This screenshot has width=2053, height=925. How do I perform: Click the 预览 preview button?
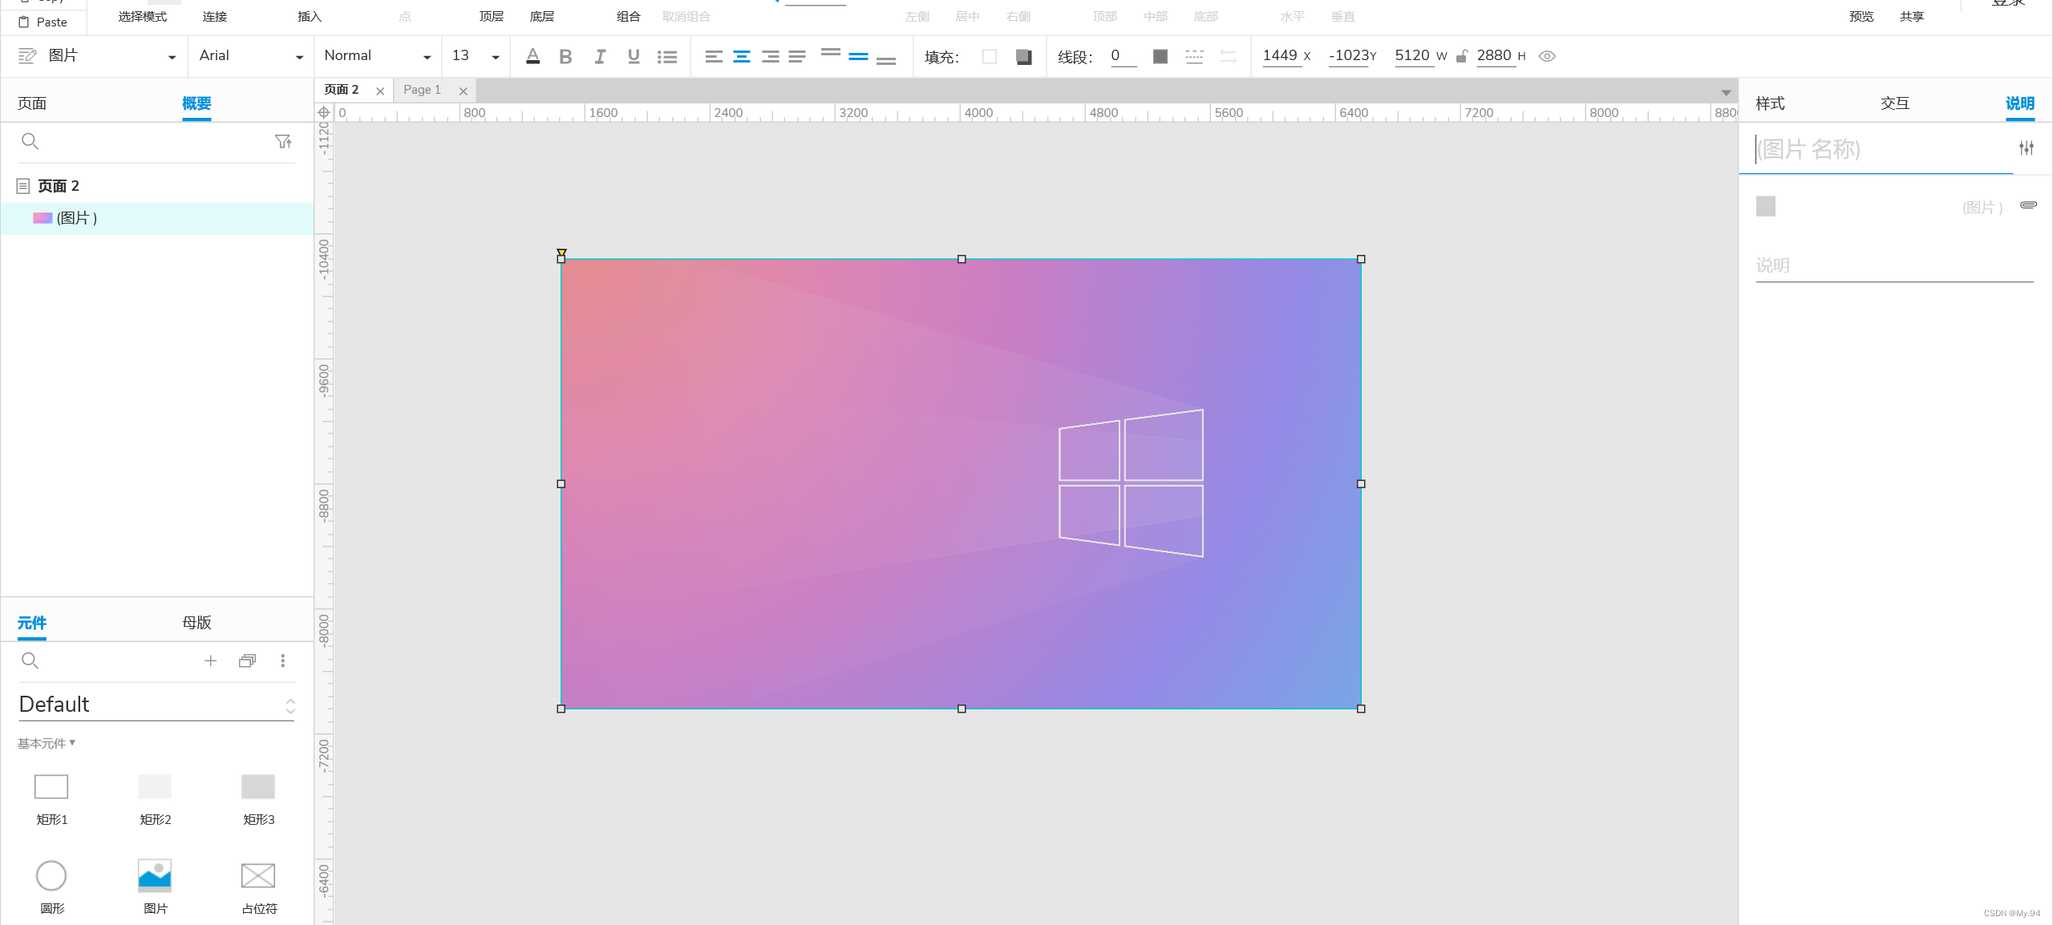coord(1861,16)
